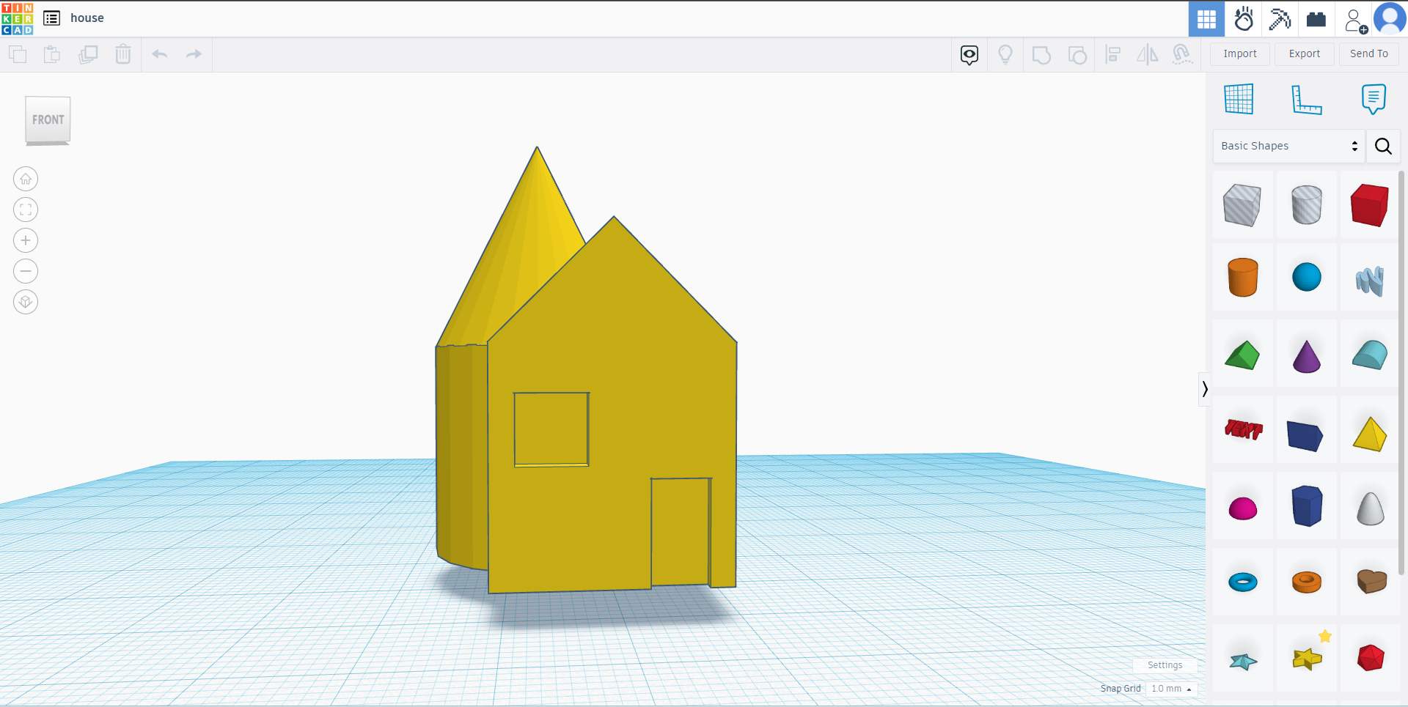1408x707 pixels.
Task: Select the orange Cylinder shape
Action: (x=1242, y=278)
